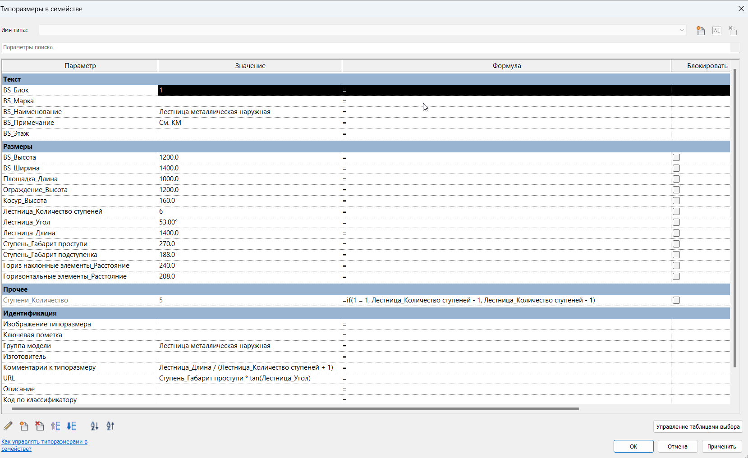Click the Размеры group header
Viewport: 748px width, 458px height.
[x=366, y=147]
